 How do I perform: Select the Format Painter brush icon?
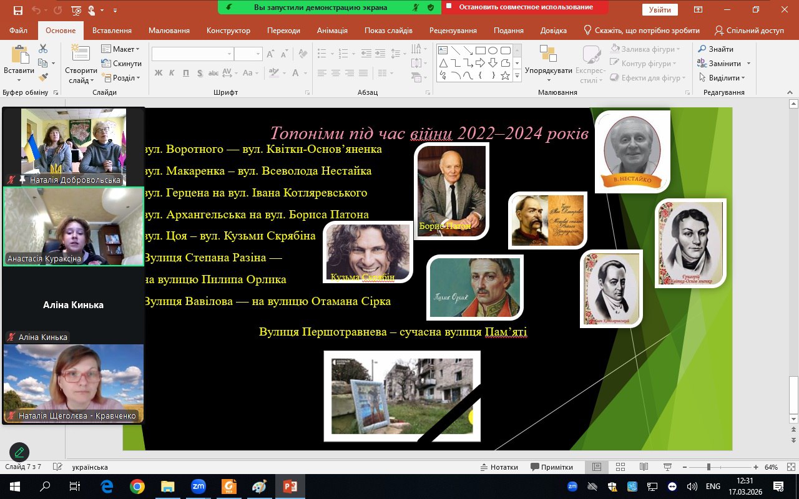pos(43,77)
